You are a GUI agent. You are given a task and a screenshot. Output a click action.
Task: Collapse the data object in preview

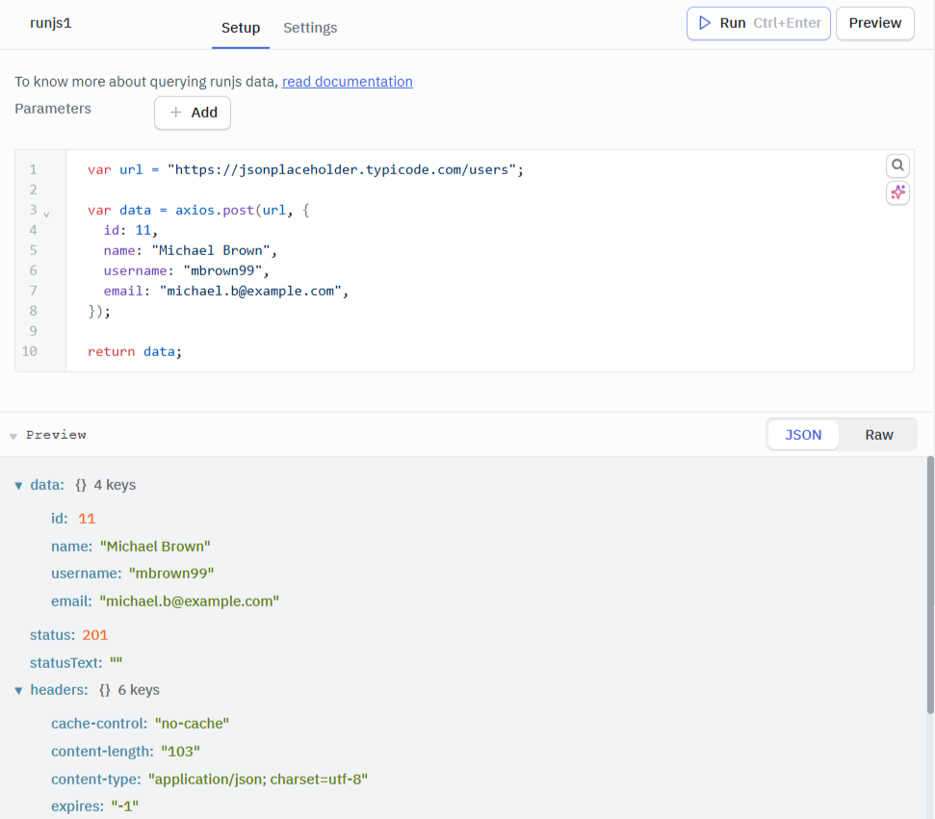pos(18,485)
